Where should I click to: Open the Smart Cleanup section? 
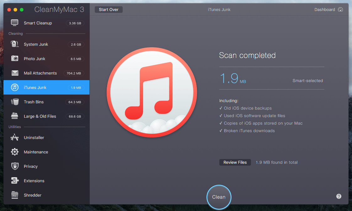pyautogui.click(x=46, y=23)
